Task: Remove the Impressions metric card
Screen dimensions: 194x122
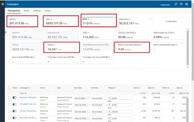Action: click(150, 19)
